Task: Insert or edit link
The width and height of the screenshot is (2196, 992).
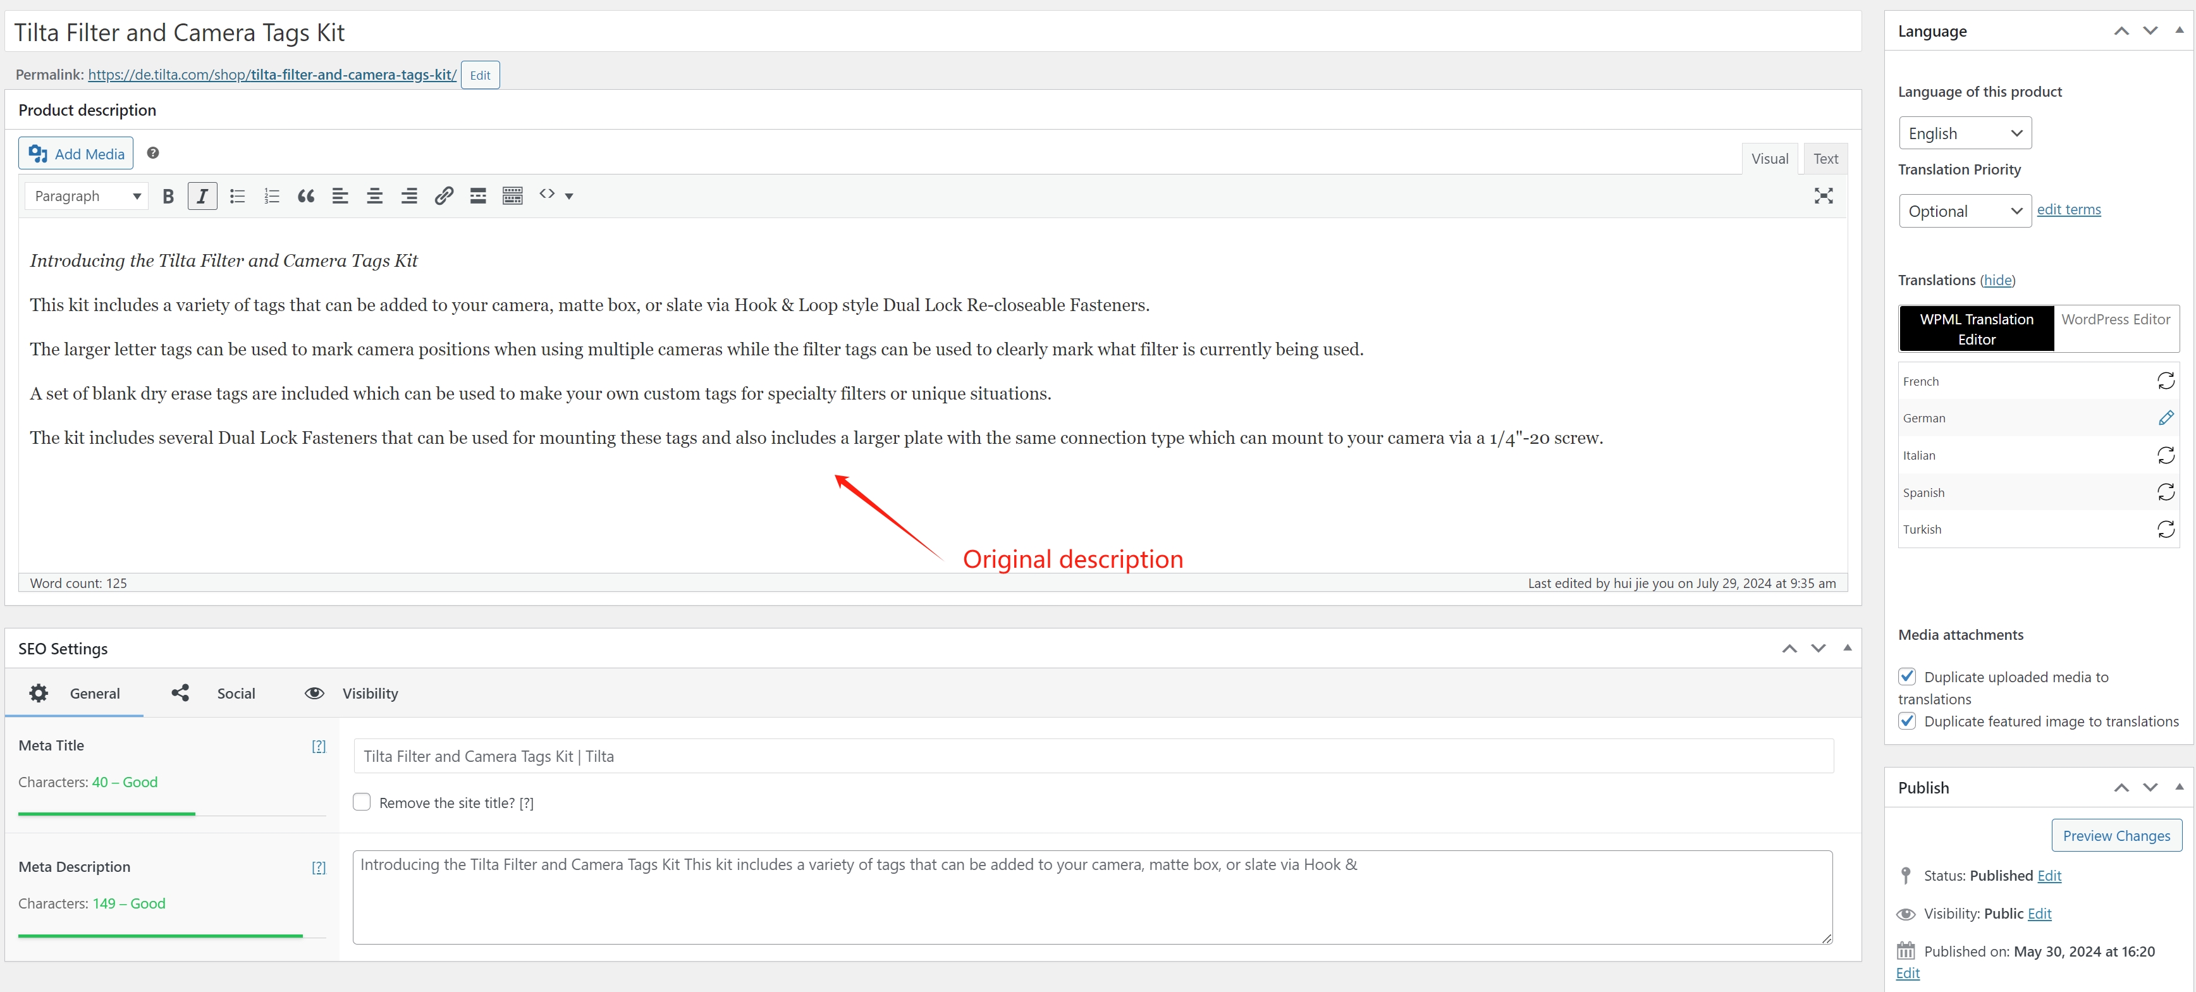Action: tap(443, 196)
